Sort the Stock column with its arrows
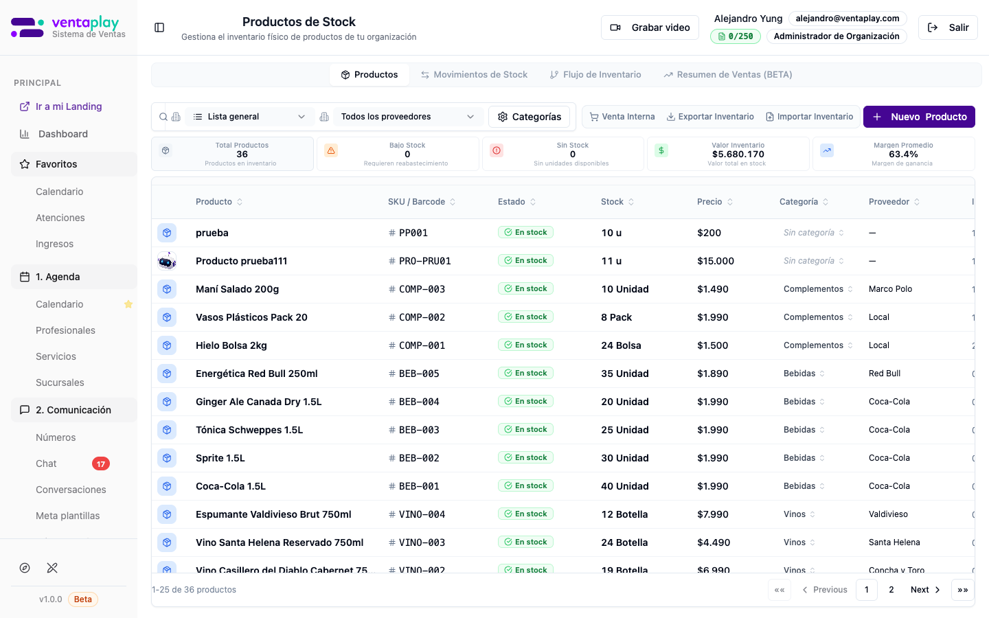This screenshot has height=618, width=989. coord(630,202)
